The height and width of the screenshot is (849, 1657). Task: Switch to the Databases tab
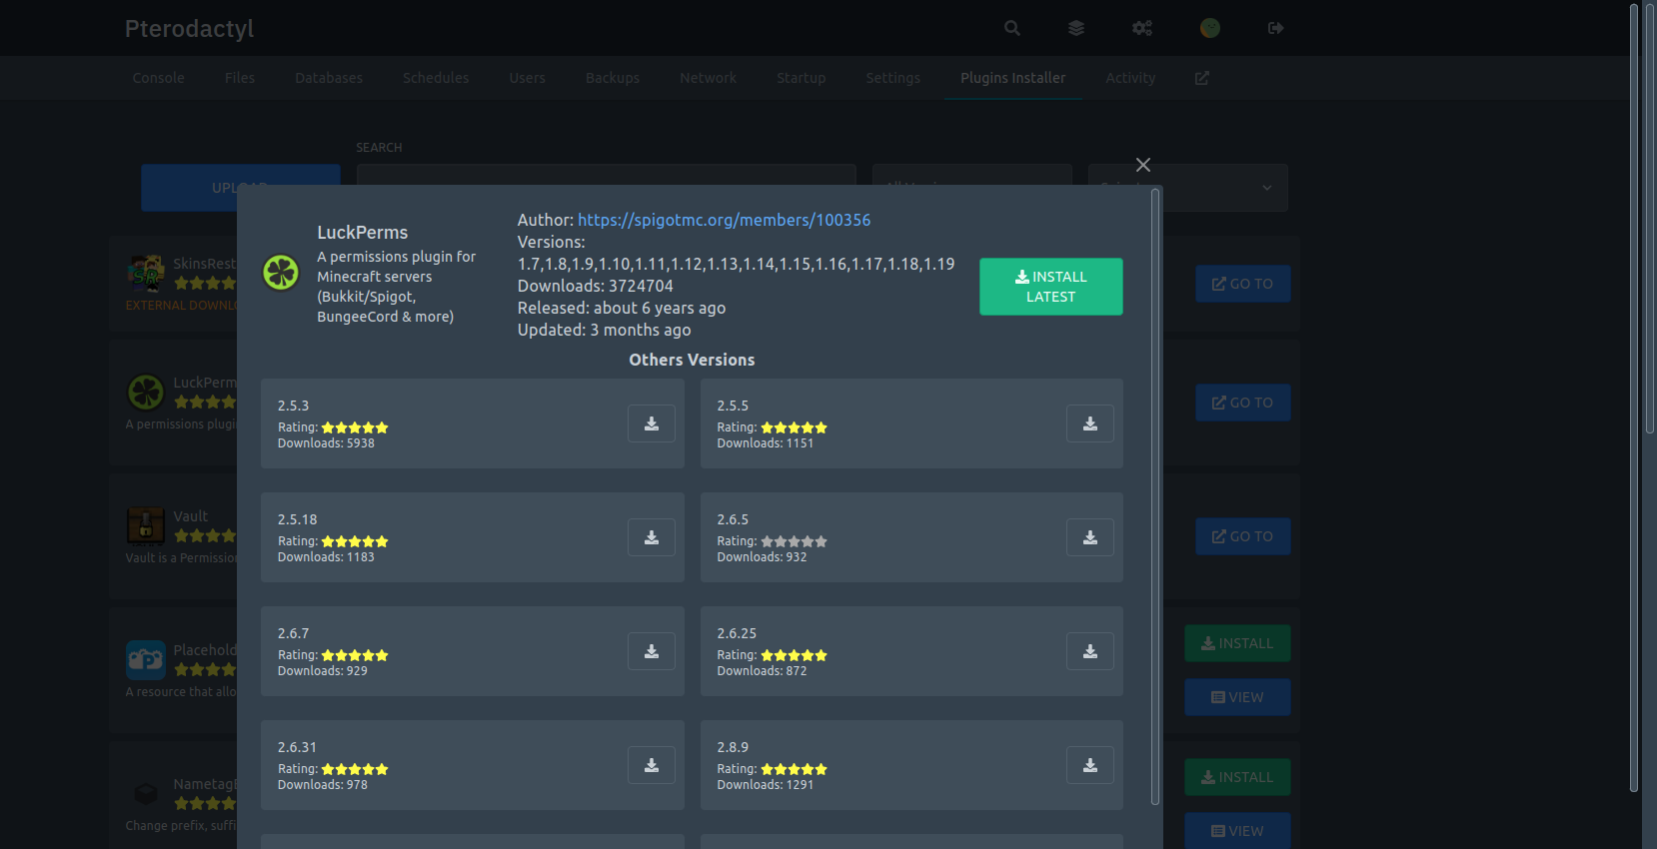(329, 78)
